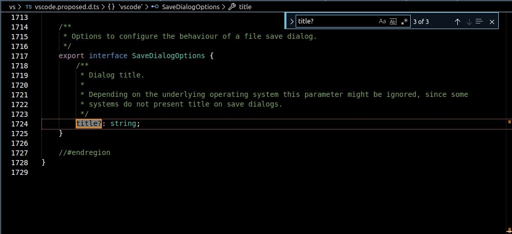Click the TS file icon in breadcrumbs

click(29, 7)
